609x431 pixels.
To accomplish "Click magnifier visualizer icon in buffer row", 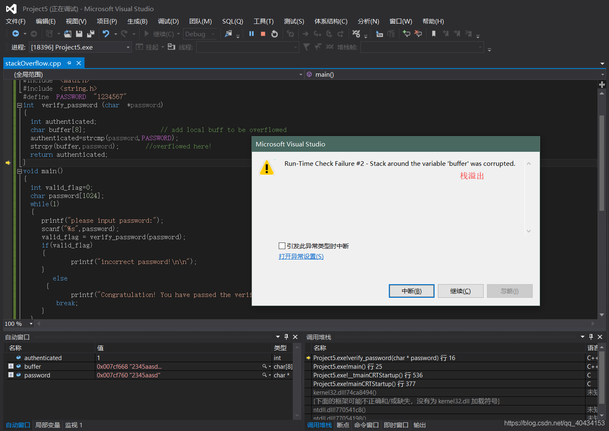I will point(264,366).
